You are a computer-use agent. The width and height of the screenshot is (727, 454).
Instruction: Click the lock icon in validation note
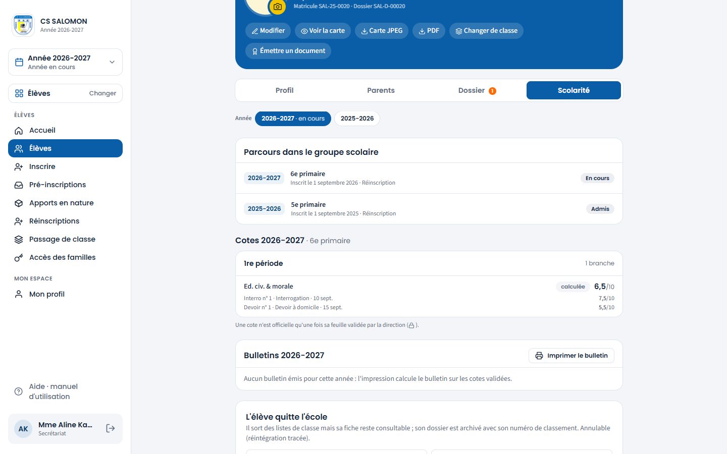coord(411,325)
